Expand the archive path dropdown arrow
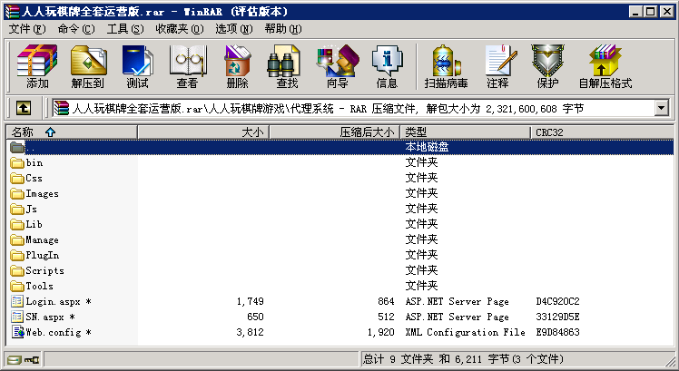Image resolution: width=679 pixels, height=371 pixels. [x=661, y=109]
